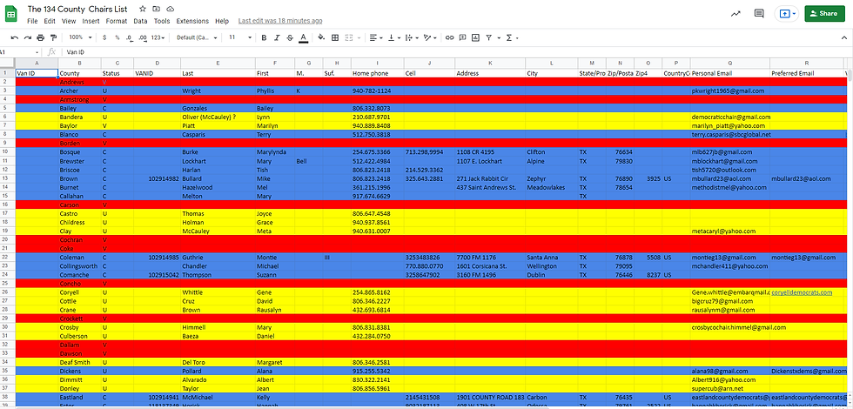Click the green Share button

825,14
